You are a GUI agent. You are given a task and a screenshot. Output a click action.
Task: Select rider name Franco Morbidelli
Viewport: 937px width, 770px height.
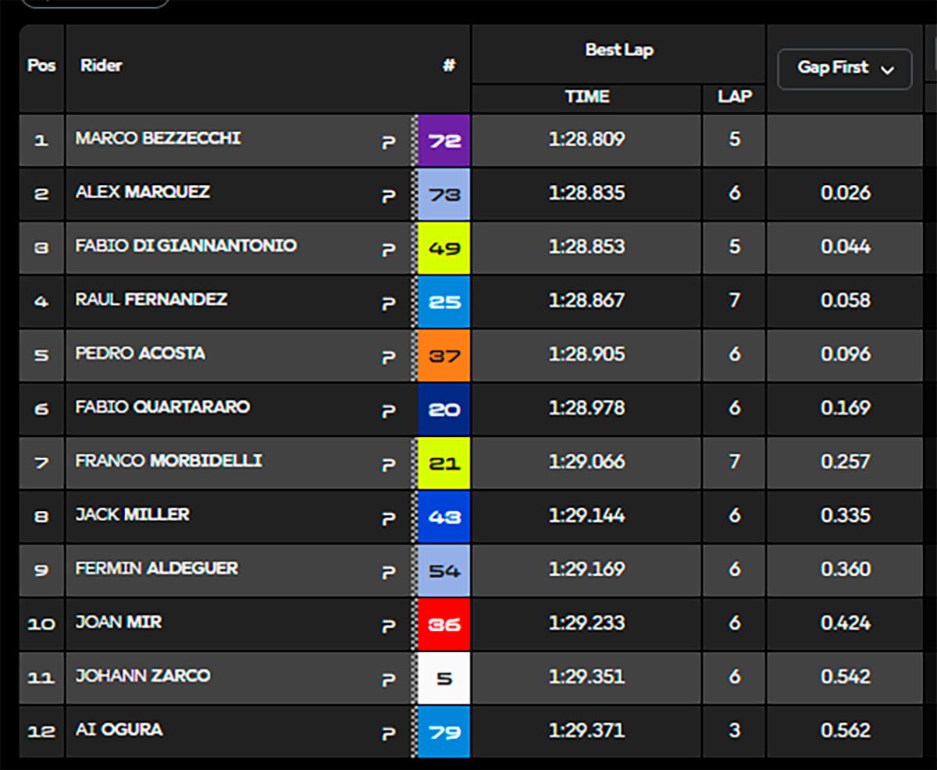[x=169, y=461]
